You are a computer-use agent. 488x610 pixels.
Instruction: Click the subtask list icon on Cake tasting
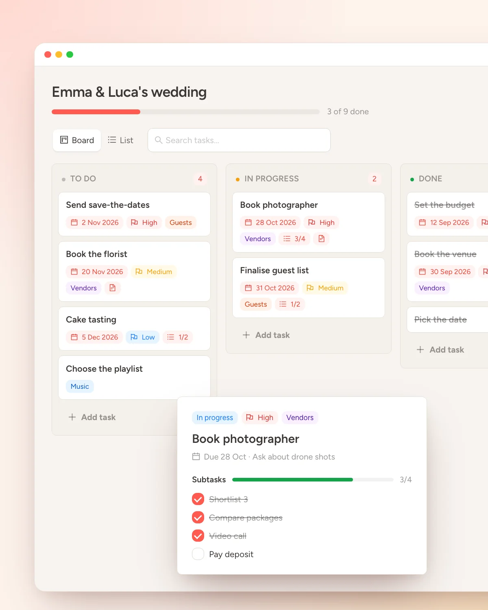(x=171, y=337)
